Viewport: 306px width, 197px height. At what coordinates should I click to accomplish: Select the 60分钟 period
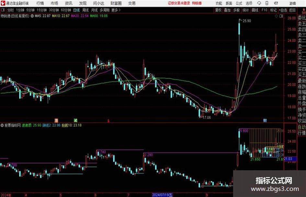66,10
